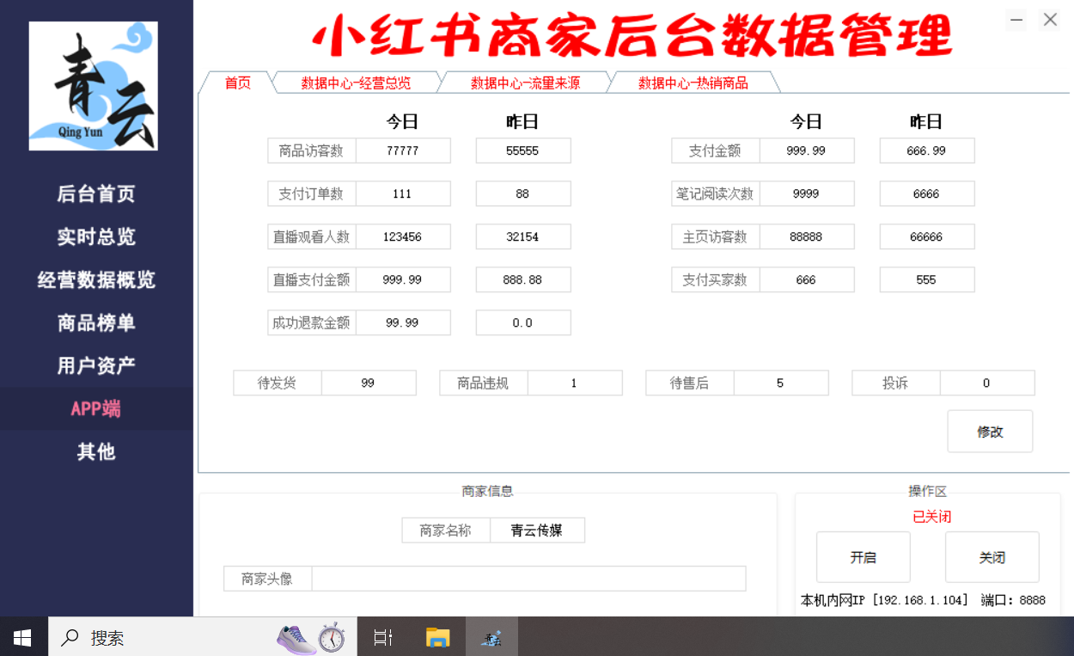The image size is (1074, 656).
Task: Open the sneaker icon in search box
Action: (296, 638)
